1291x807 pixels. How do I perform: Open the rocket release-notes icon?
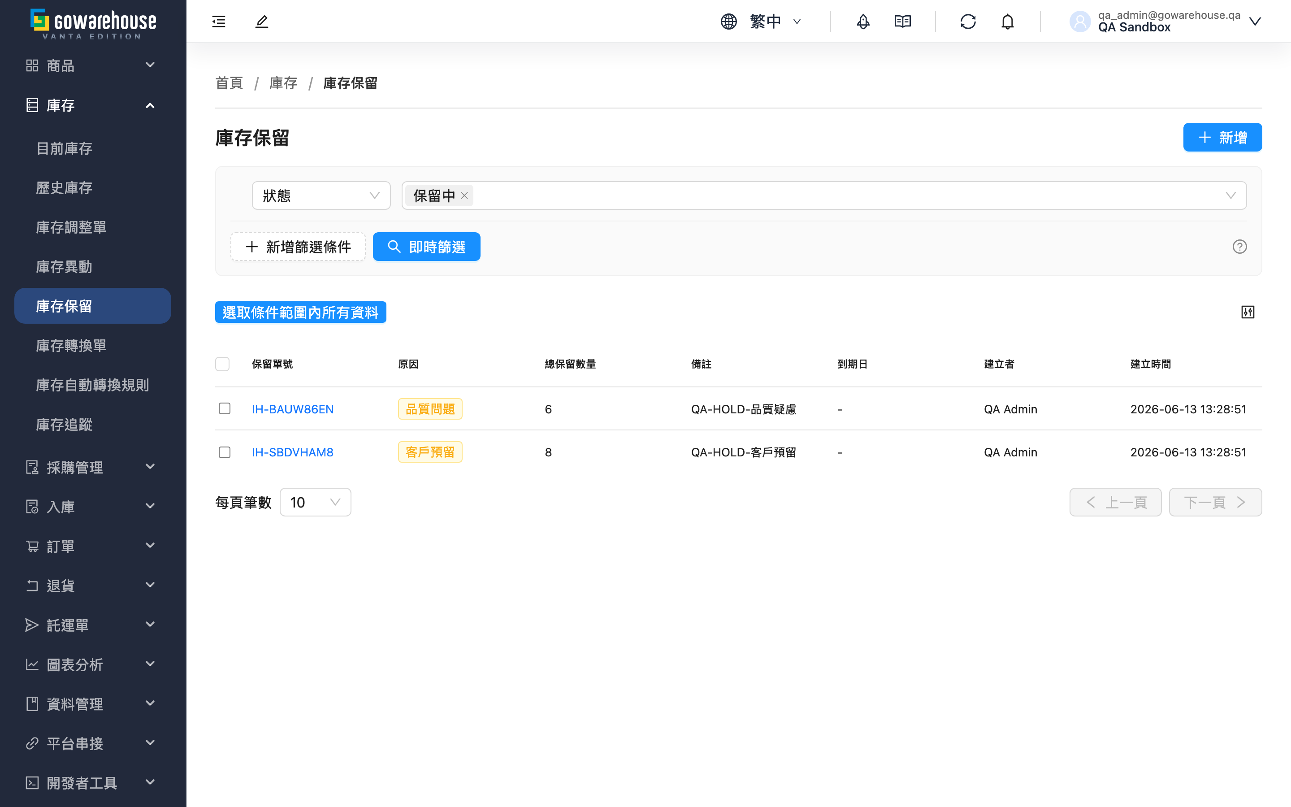[x=863, y=22]
